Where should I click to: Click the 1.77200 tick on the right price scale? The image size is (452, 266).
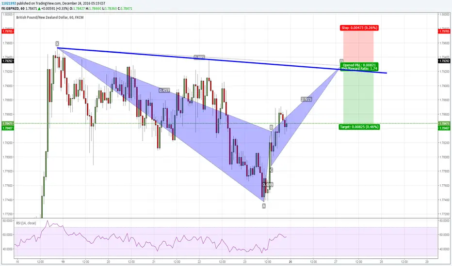tap(444, 214)
